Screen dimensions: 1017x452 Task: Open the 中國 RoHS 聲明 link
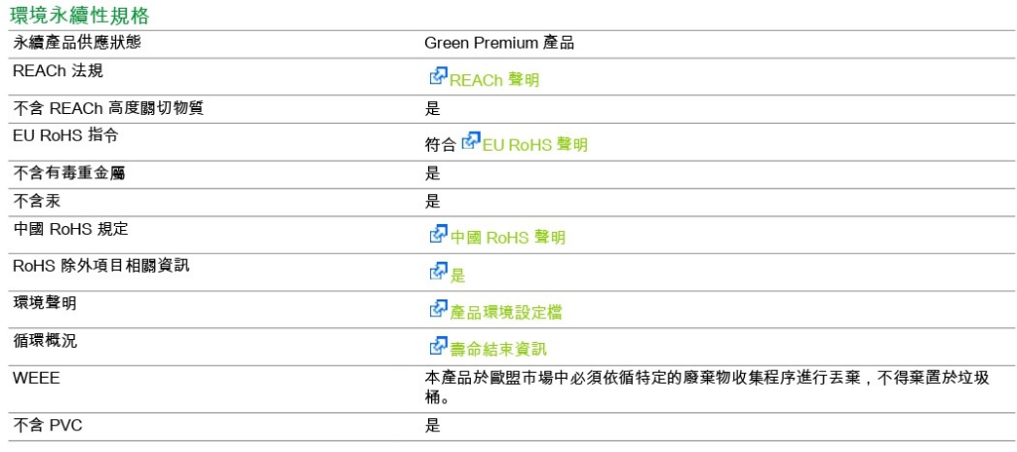pos(508,238)
